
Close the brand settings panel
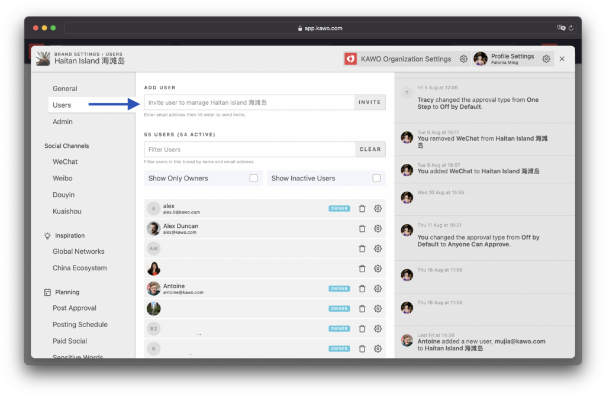(562, 59)
